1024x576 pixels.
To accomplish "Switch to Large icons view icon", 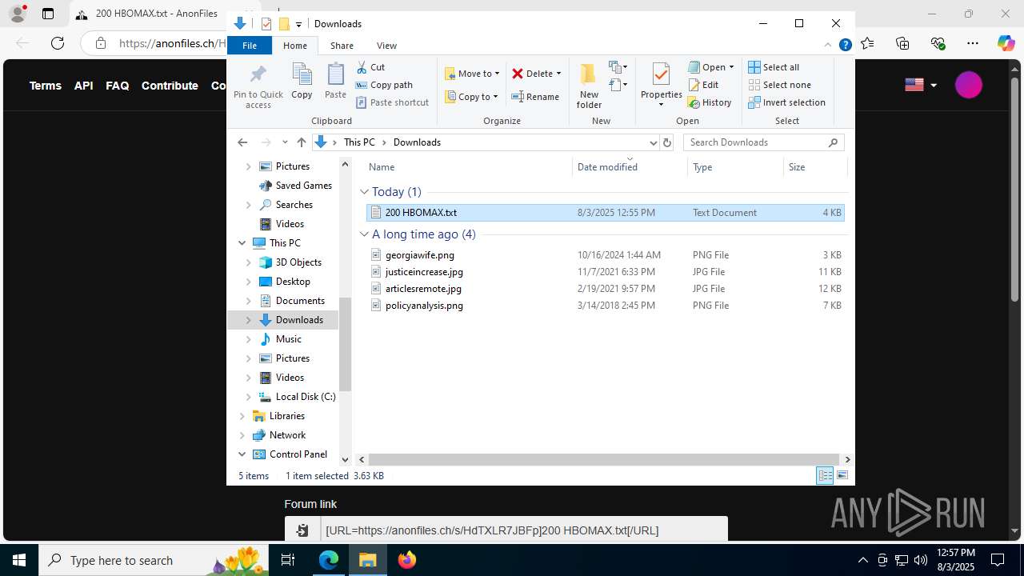I will click(842, 476).
